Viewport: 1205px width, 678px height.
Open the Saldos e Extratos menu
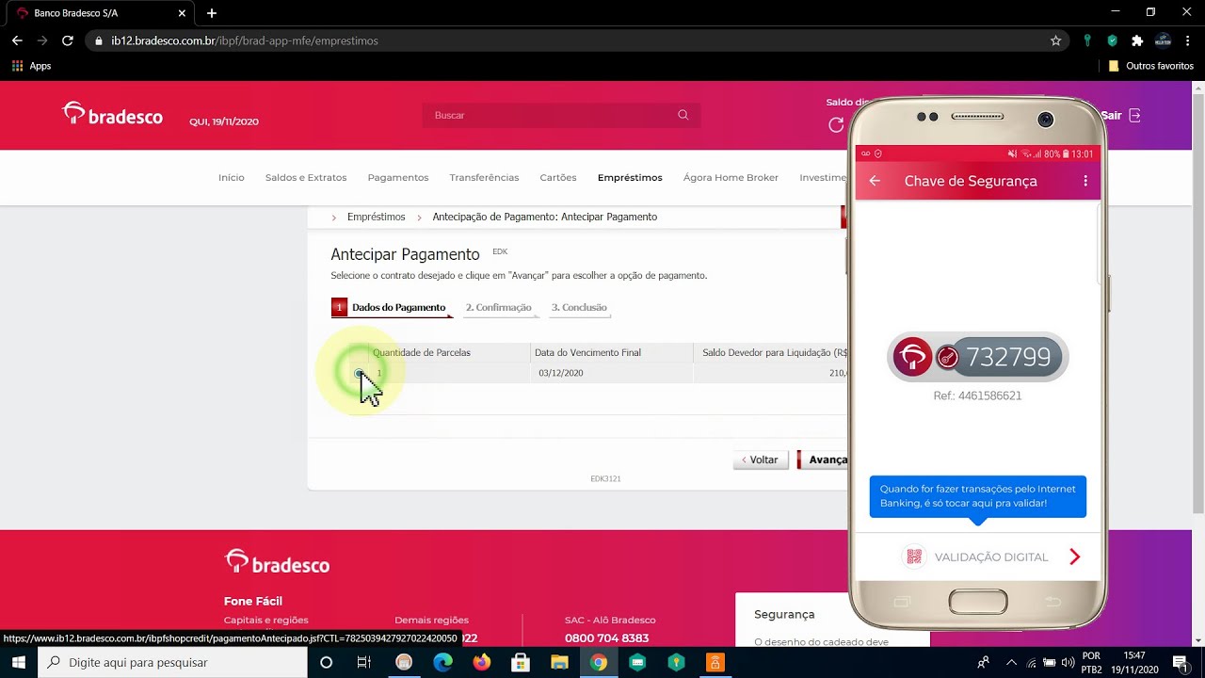click(306, 177)
